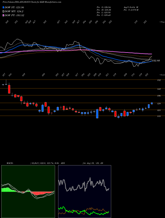Click the 128 price axis label

click(159, 104)
